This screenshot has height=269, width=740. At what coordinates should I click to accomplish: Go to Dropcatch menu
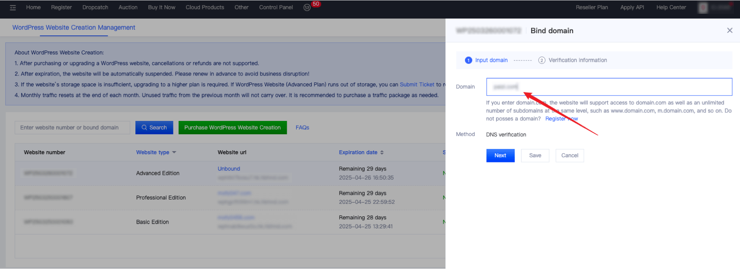coord(95,7)
